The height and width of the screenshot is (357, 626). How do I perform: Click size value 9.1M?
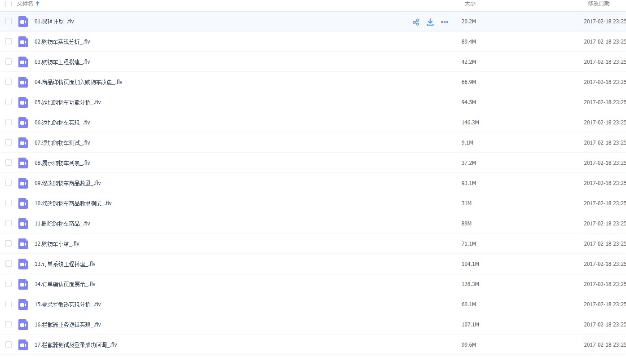click(x=467, y=143)
